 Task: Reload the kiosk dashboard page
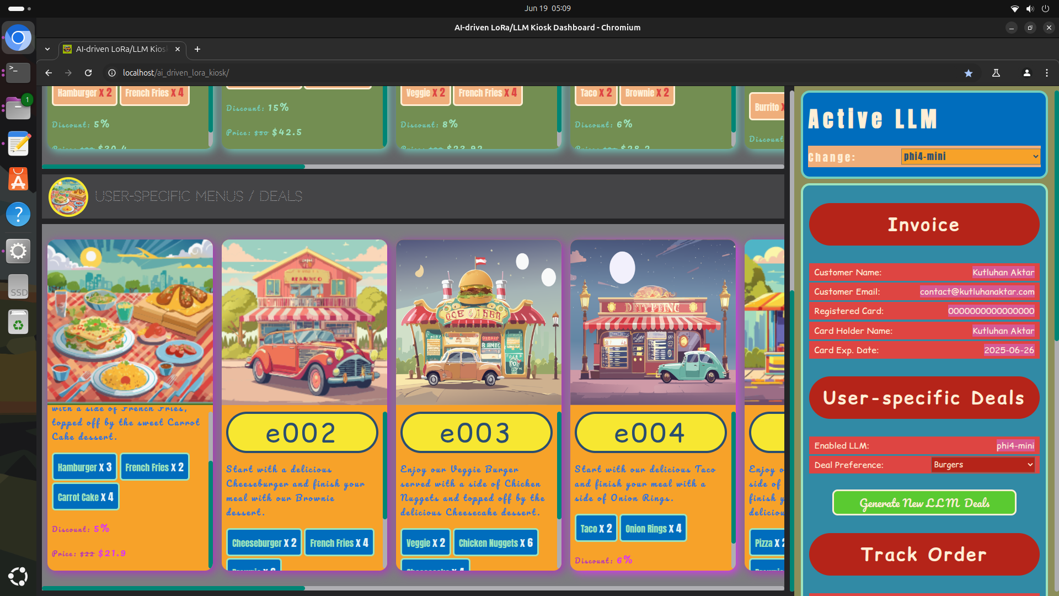tap(88, 73)
